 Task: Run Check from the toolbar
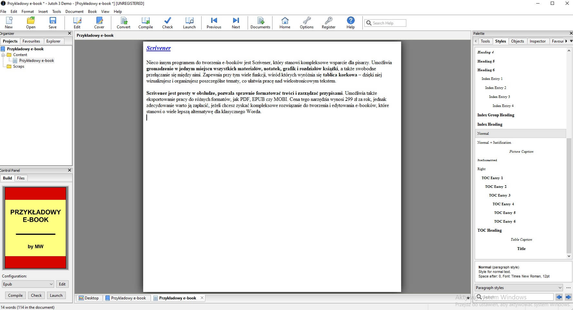168,23
